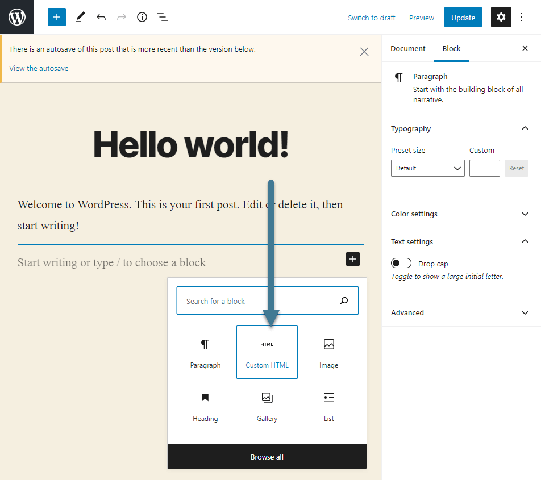Add a List block

[x=328, y=406]
